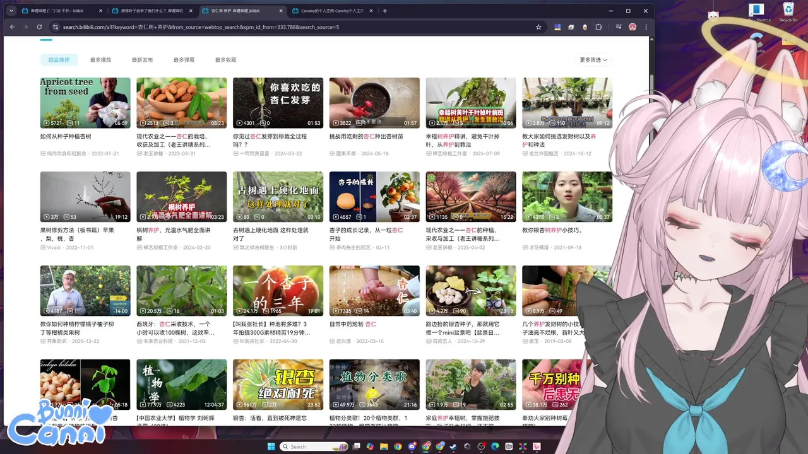Open the Chrome profile avatar
Screen dimensions: 808x454
[x=633, y=27]
